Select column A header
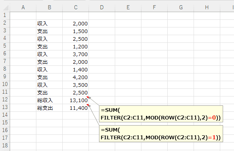This screenshot has height=151, width=234. point(23,7)
